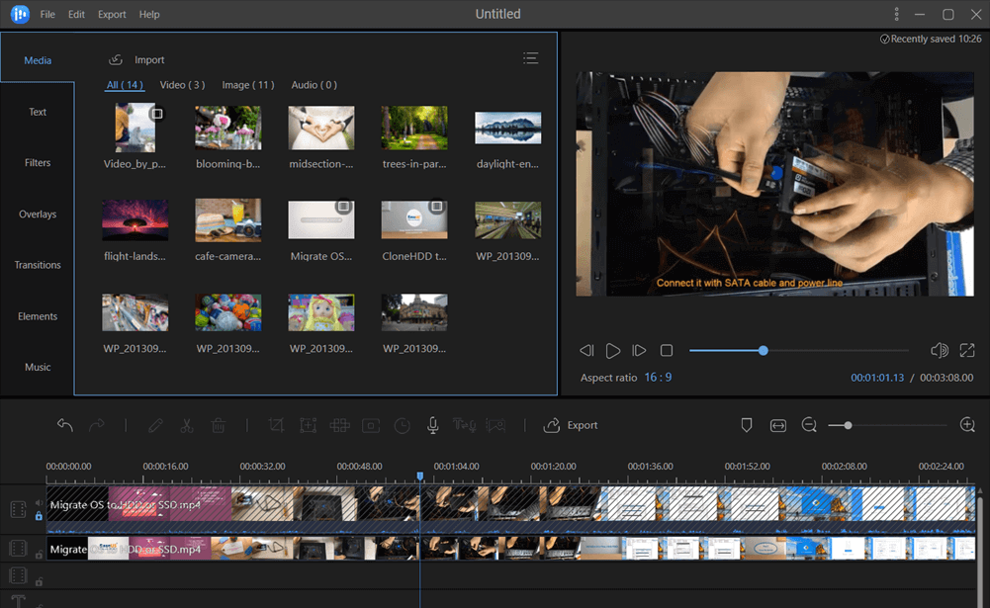Viewport: 990px width, 608px height.
Task: Mute the top video track
Action: point(39,502)
